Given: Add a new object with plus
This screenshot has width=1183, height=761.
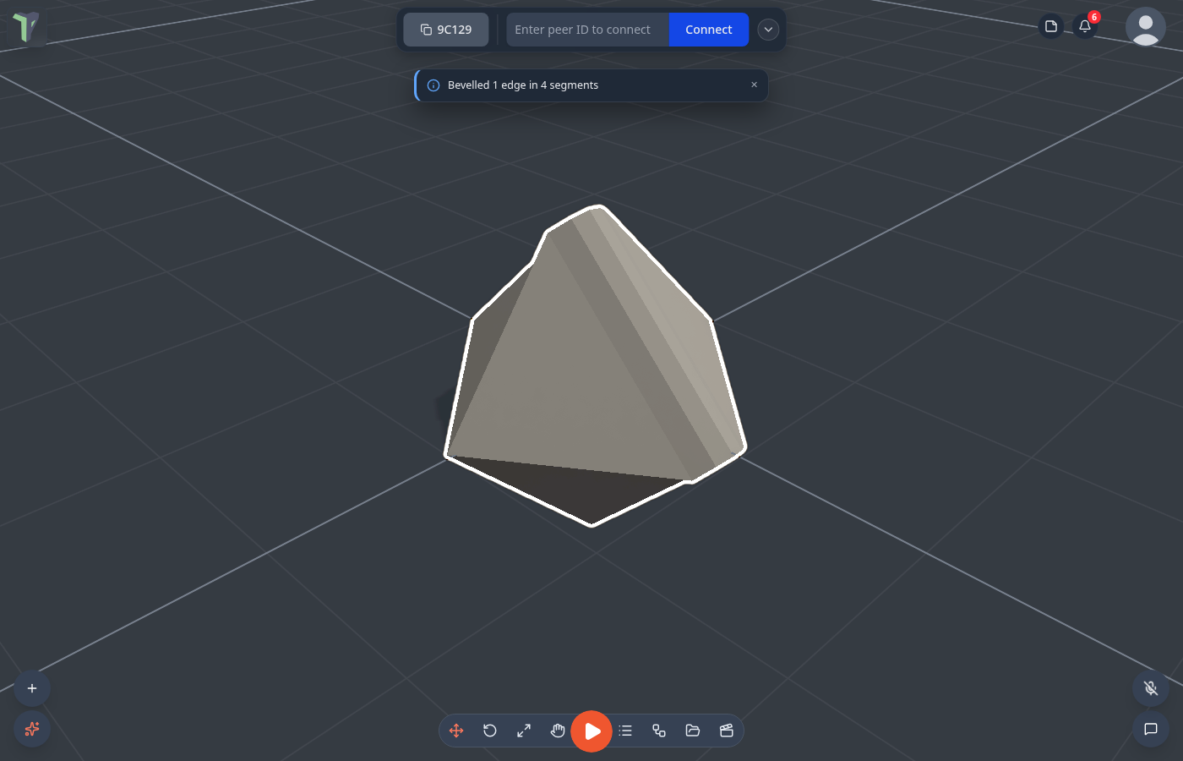Looking at the screenshot, I should (x=32, y=688).
